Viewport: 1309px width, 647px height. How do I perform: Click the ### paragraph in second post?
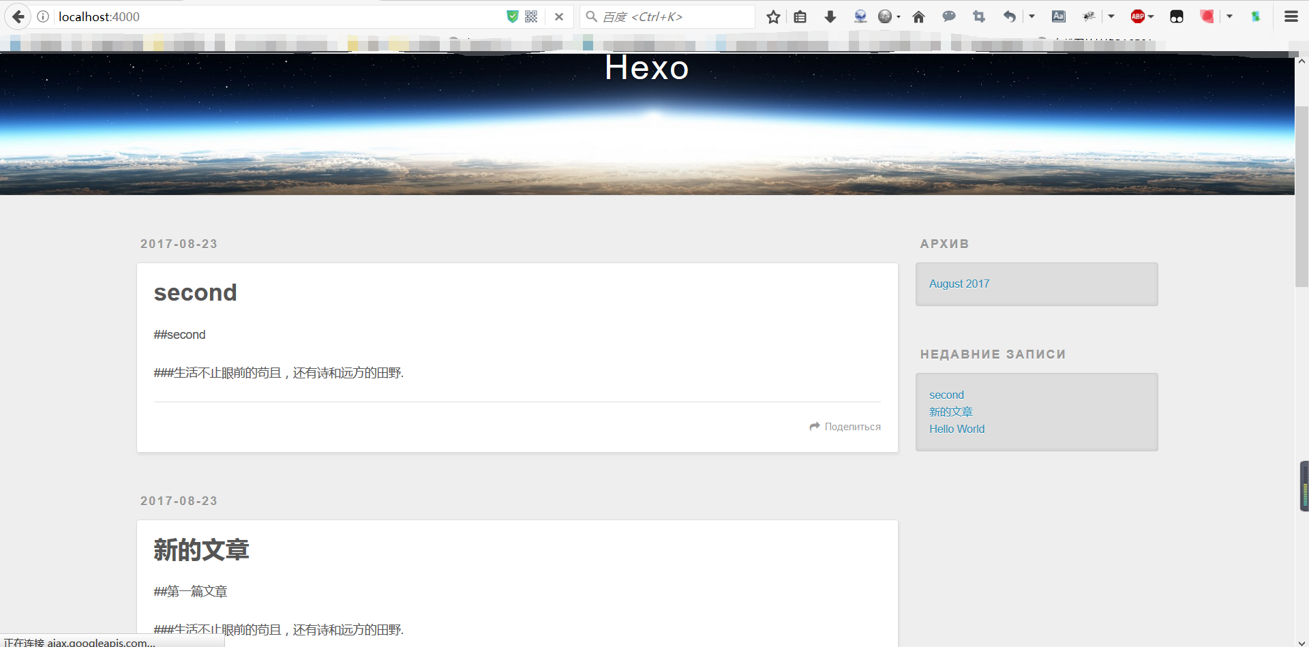[279, 373]
